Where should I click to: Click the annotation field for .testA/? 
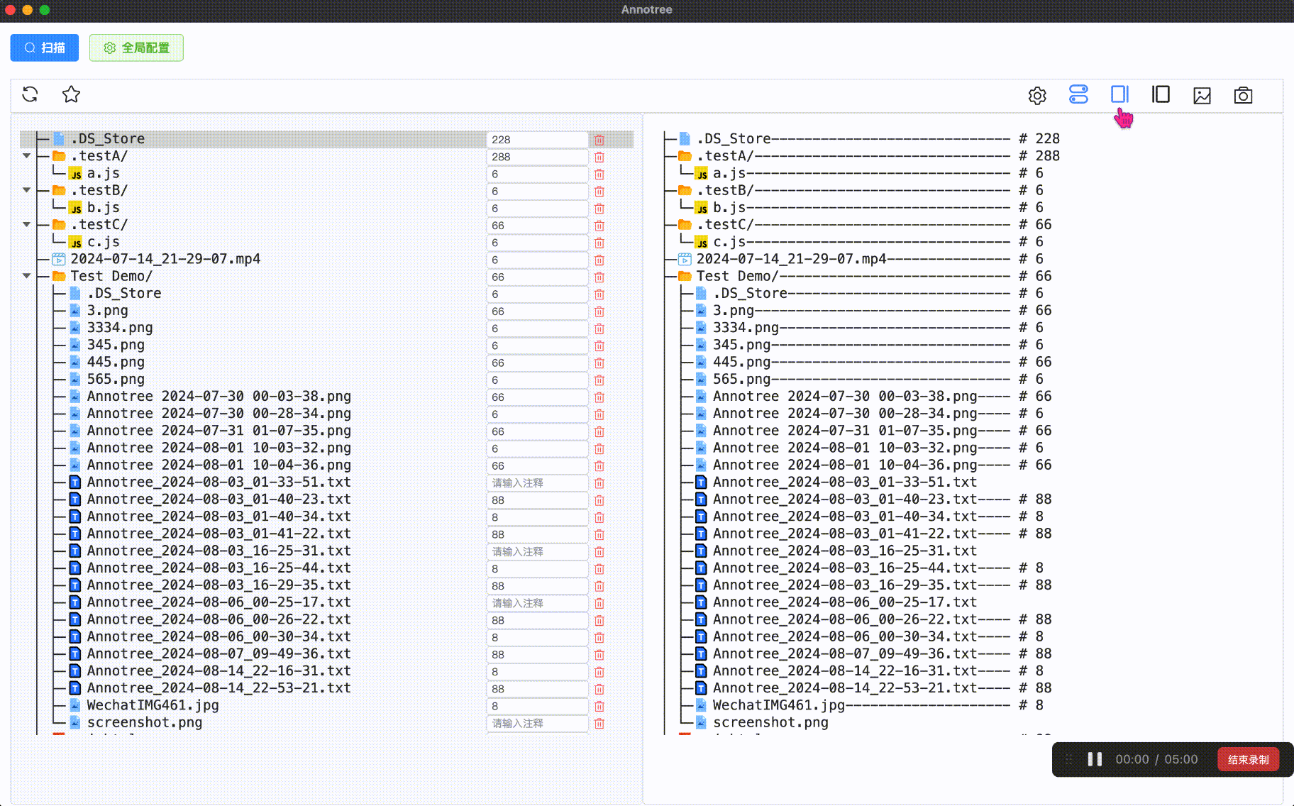point(537,157)
